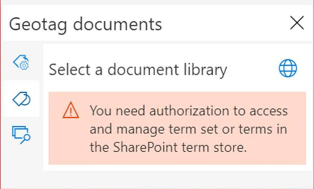Click the 'Select a document library' heading

coord(138,70)
